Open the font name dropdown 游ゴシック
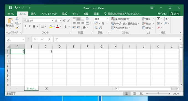 coord(53,20)
